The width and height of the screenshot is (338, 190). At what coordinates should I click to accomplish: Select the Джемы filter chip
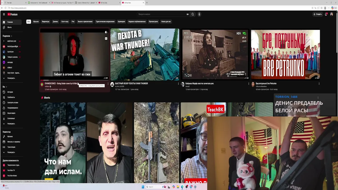(x=55, y=22)
